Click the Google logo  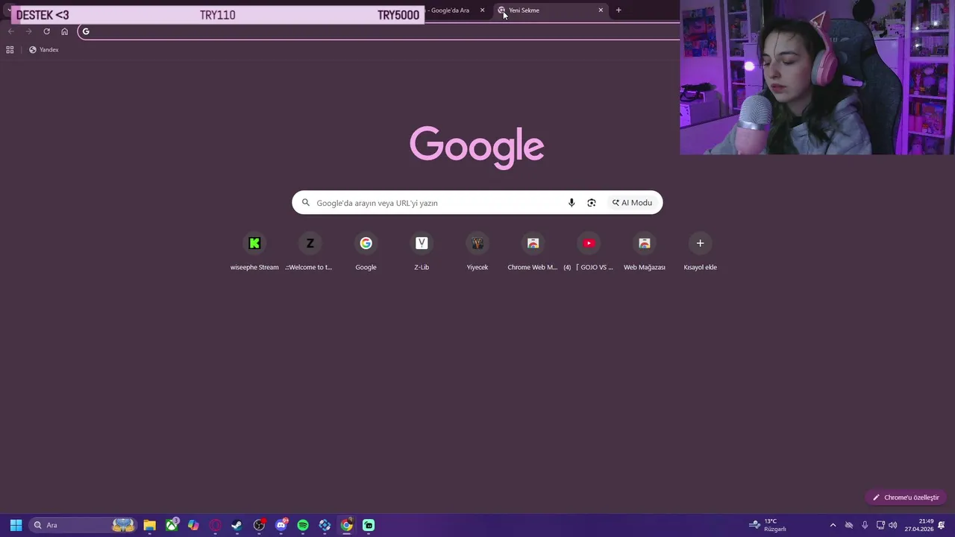point(477,147)
